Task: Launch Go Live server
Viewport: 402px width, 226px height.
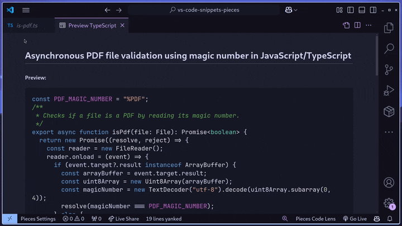Action: [x=355, y=219]
